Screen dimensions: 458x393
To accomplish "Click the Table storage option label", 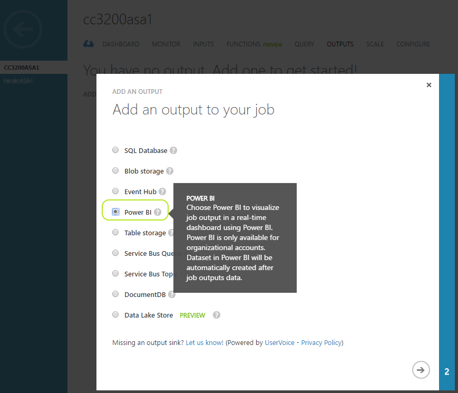I will (145, 233).
